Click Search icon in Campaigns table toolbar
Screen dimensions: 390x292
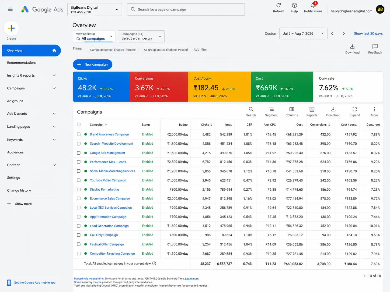click(251, 109)
